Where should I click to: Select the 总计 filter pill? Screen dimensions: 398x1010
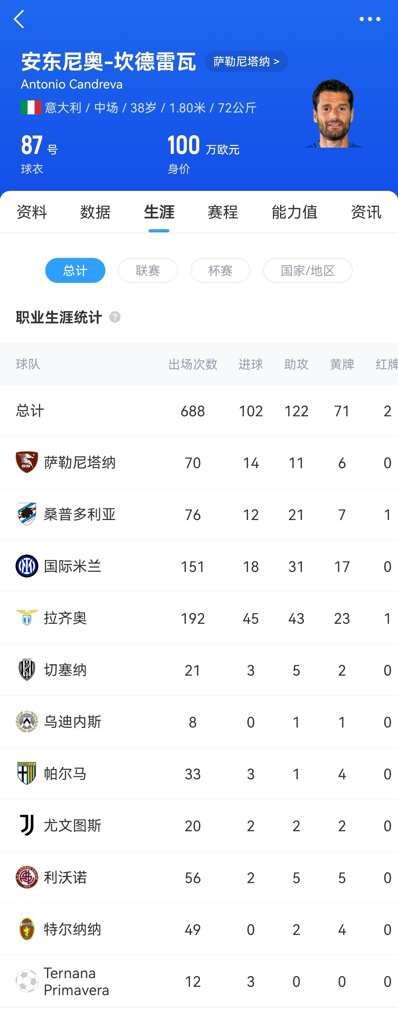(75, 270)
